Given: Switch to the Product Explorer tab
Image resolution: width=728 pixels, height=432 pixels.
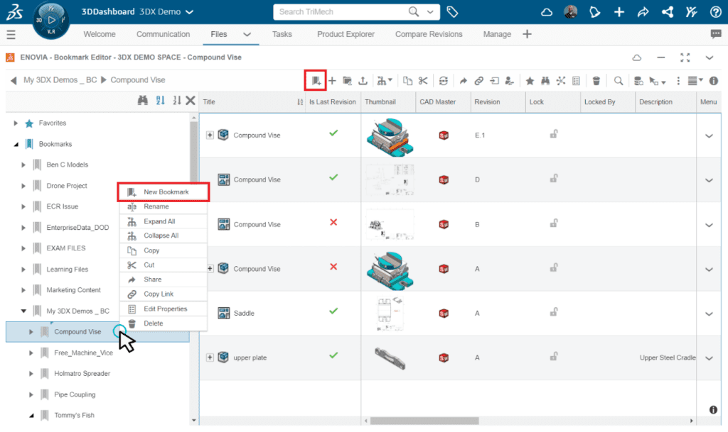Looking at the screenshot, I should [346, 34].
